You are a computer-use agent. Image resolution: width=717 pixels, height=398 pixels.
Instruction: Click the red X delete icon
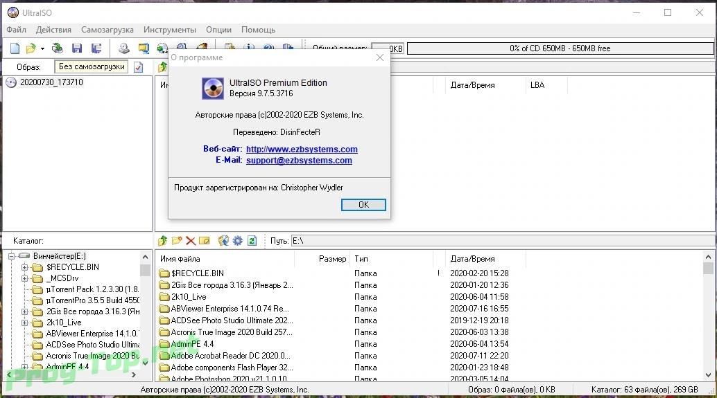(x=191, y=241)
